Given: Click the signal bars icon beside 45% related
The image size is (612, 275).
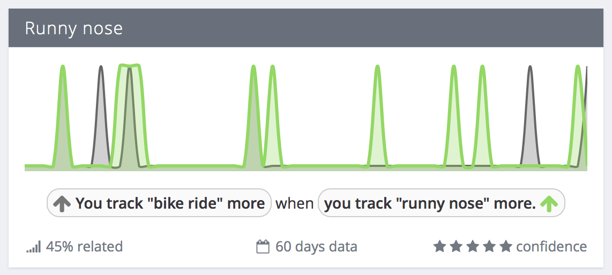Looking at the screenshot, I should (x=34, y=247).
